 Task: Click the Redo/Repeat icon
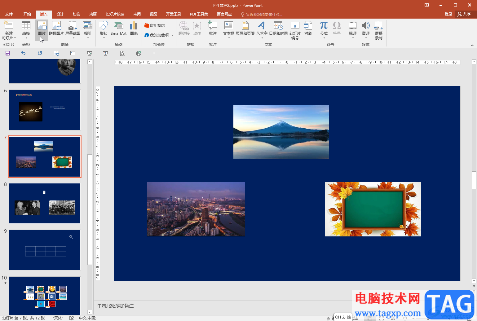(40, 53)
